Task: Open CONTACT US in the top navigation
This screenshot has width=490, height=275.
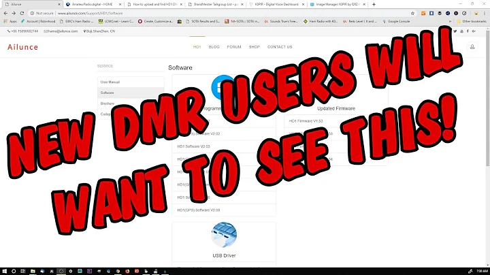Action: tap(280, 47)
